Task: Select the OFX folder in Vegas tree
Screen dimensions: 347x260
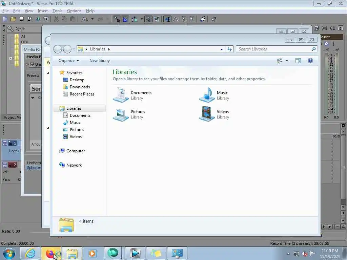Action: [x=21, y=42]
